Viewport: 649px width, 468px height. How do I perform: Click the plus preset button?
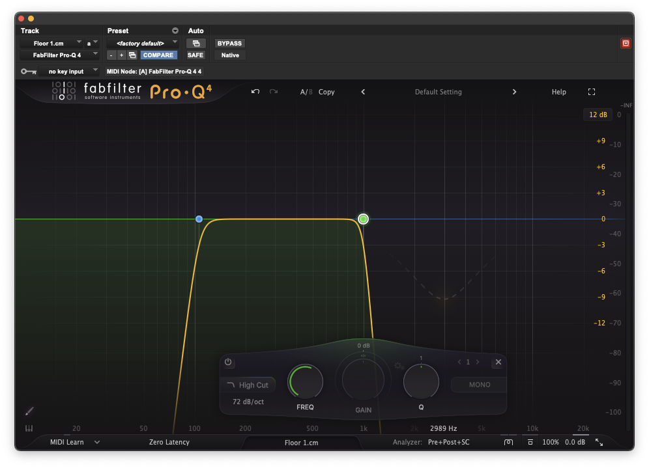121,55
